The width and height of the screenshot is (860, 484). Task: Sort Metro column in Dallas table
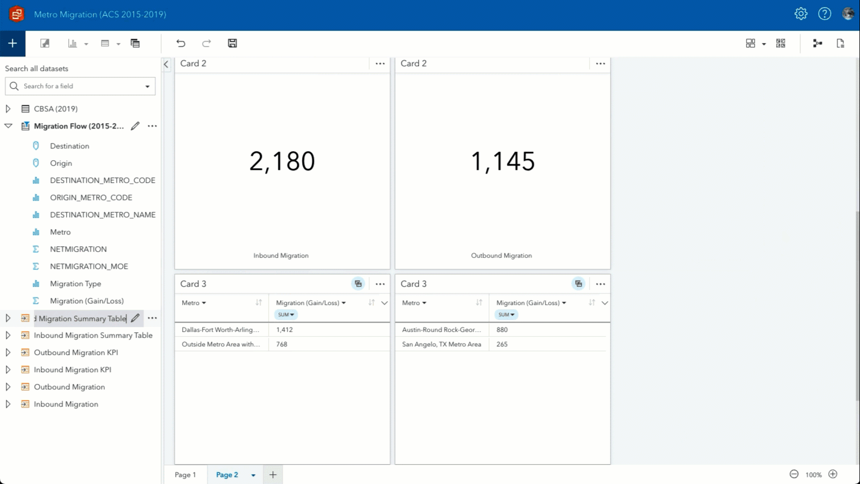[259, 303]
